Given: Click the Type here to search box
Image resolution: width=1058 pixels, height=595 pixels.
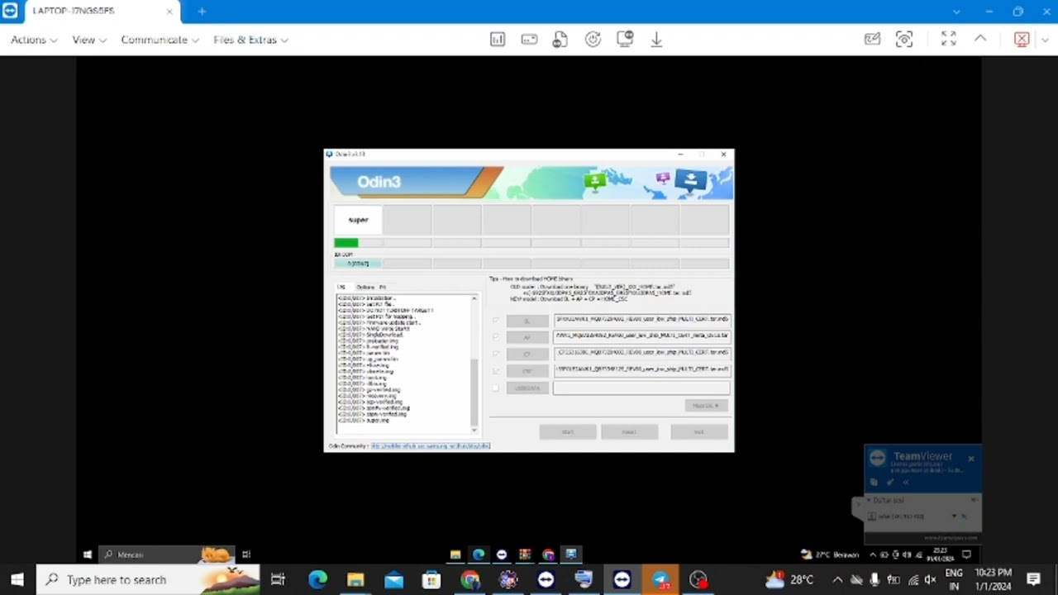Looking at the screenshot, I should (149, 579).
